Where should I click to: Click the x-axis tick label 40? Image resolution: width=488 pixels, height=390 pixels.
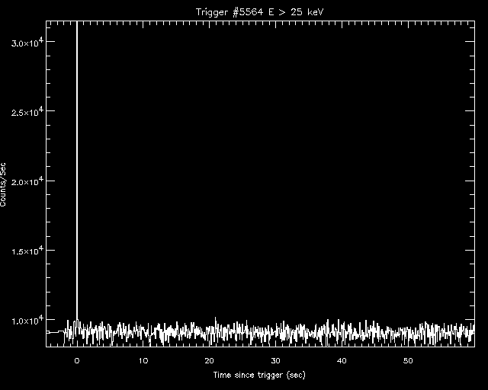pos(342,361)
